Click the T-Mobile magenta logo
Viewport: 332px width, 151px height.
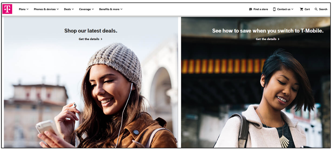(x=7, y=9)
